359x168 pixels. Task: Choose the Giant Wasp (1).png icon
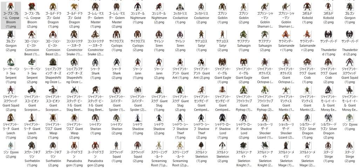[53, 118]
